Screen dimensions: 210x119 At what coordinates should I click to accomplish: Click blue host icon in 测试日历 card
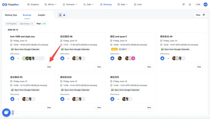click(112, 99)
